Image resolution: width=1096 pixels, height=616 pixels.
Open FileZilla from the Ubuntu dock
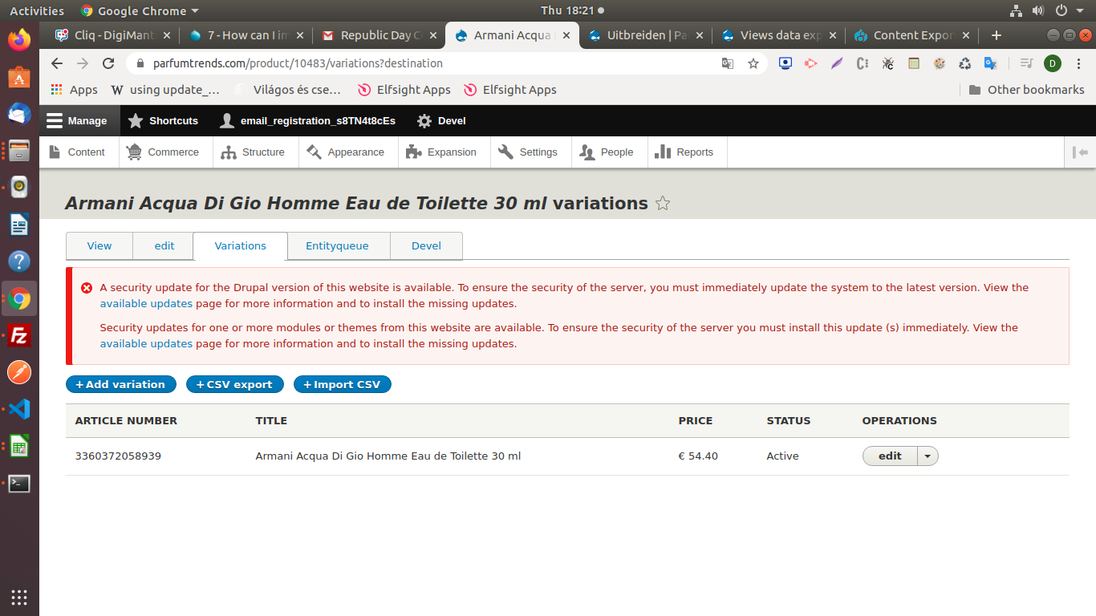19,336
